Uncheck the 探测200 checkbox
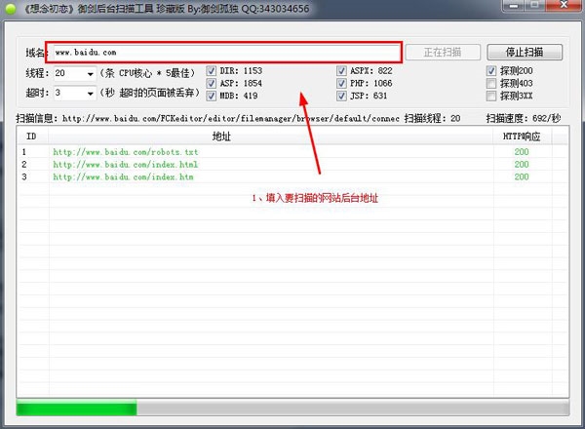The height and width of the screenshot is (429, 585). 491,71
